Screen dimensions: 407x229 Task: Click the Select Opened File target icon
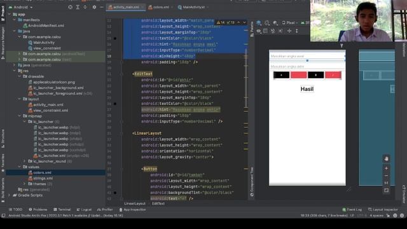(x=70, y=7)
